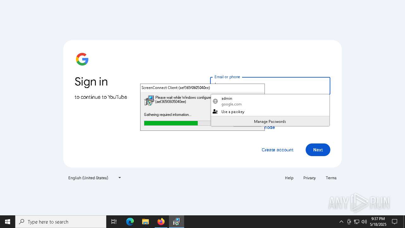Open File Explorer from taskbar
The width and height of the screenshot is (405, 228).
click(x=146, y=222)
